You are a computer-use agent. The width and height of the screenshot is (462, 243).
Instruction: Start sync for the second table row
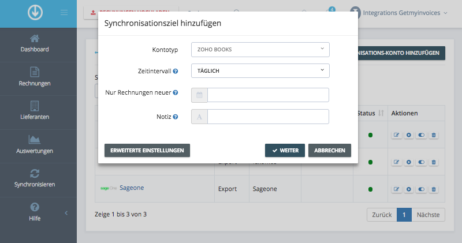(x=409, y=162)
